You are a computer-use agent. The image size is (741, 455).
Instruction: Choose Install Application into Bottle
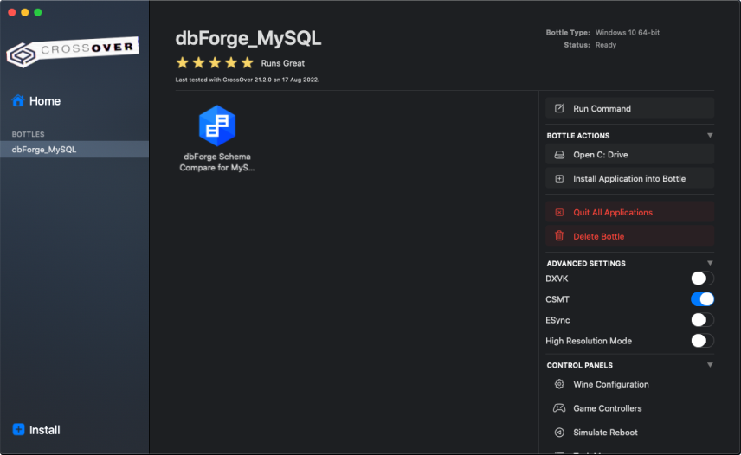pyautogui.click(x=629, y=179)
